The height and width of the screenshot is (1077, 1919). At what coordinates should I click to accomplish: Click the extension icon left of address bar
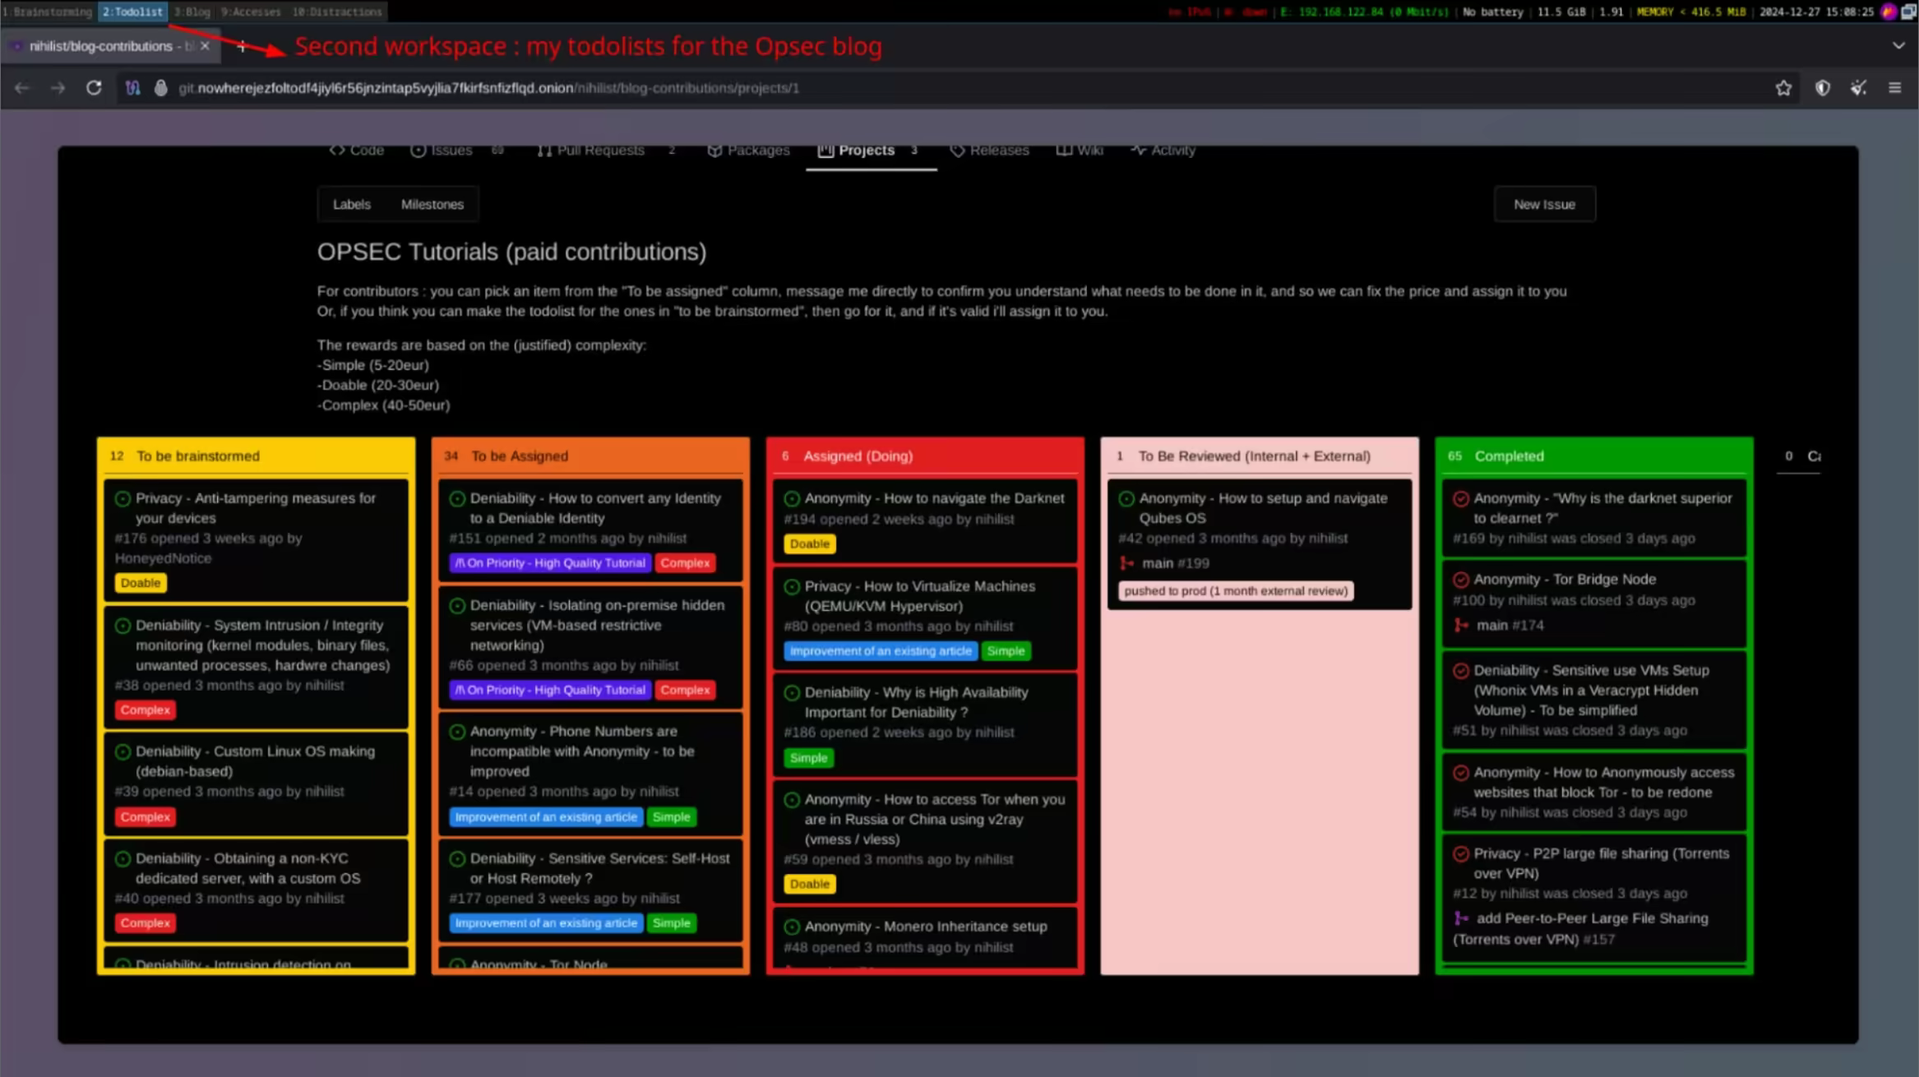click(x=132, y=88)
